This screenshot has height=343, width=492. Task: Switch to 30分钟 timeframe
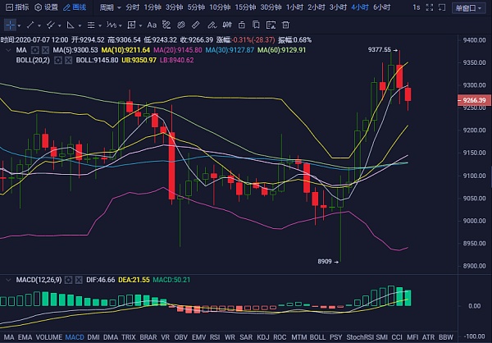(x=271, y=7)
